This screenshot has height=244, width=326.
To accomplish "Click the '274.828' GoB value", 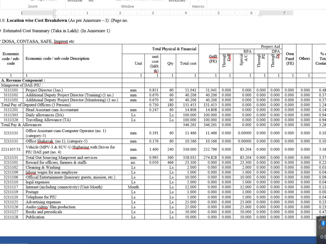I will pyautogui.click(x=210, y=157).
